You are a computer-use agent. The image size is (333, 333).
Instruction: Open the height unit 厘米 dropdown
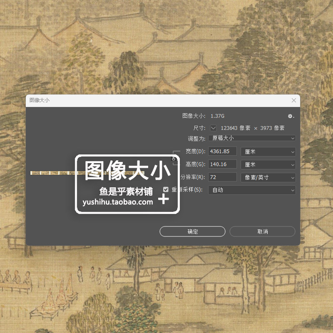[268, 164]
